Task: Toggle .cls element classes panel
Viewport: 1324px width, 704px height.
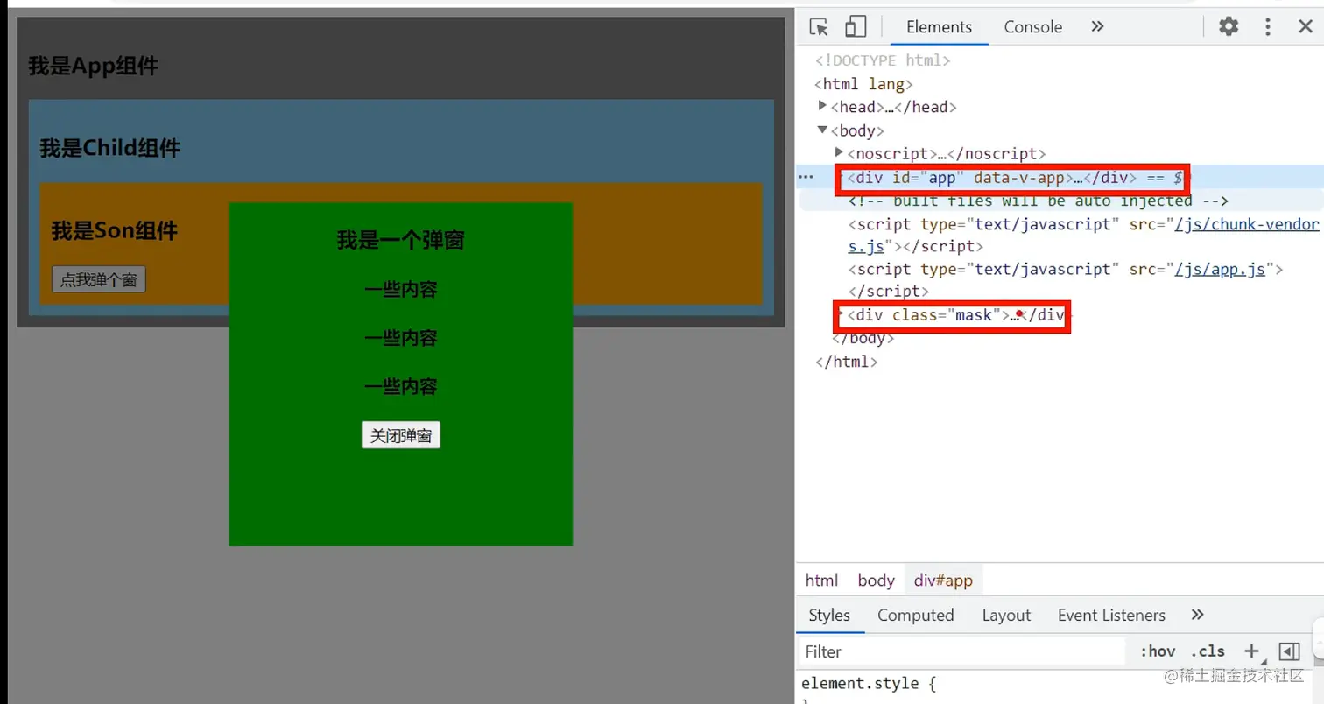Action: pyautogui.click(x=1208, y=651)
